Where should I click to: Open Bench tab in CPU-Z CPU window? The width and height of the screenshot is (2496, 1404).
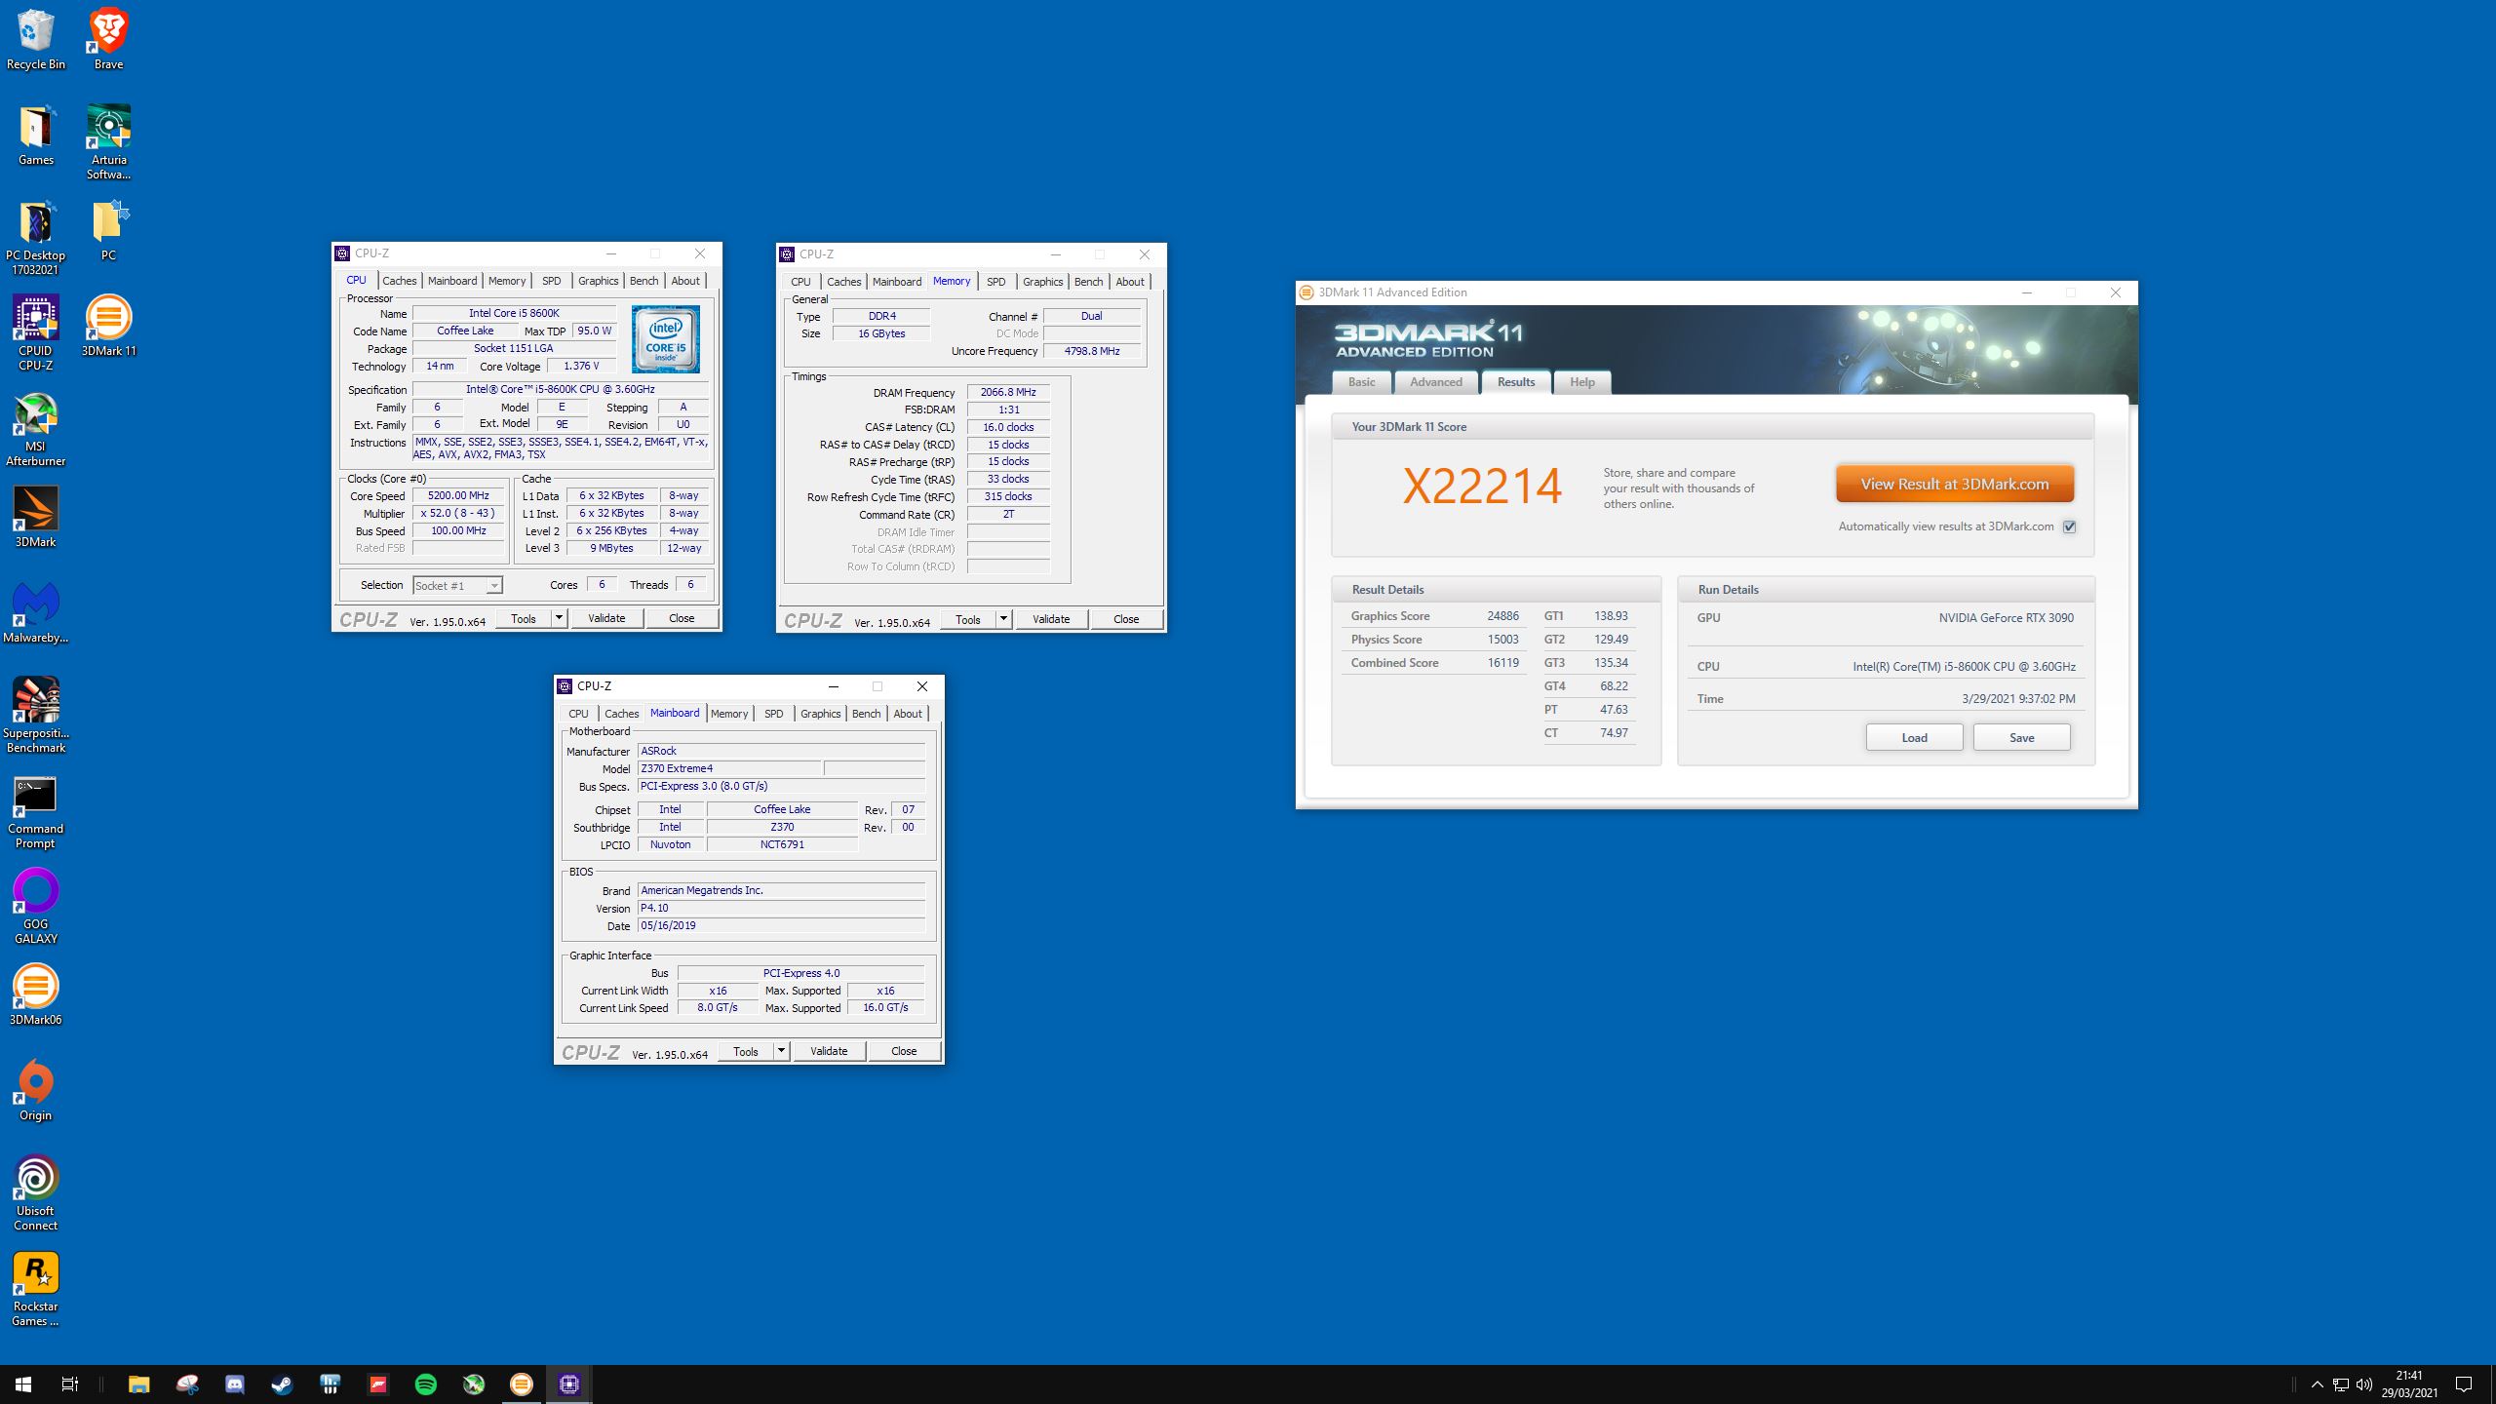pos(643,281)
